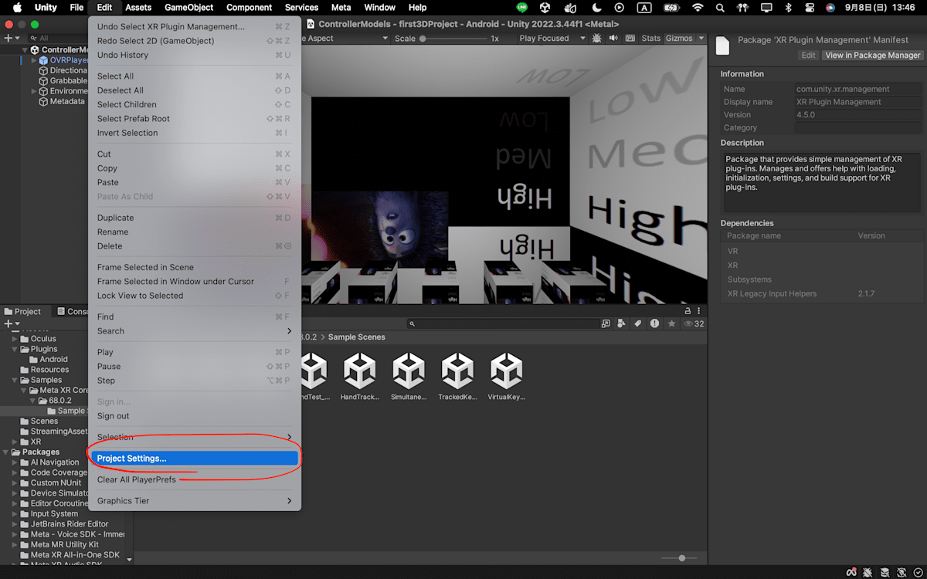927x579 pixels.
Task: Open the Search submenu
Action: 194,331
